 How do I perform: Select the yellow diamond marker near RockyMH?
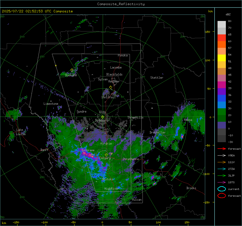[x=72, y=70]
